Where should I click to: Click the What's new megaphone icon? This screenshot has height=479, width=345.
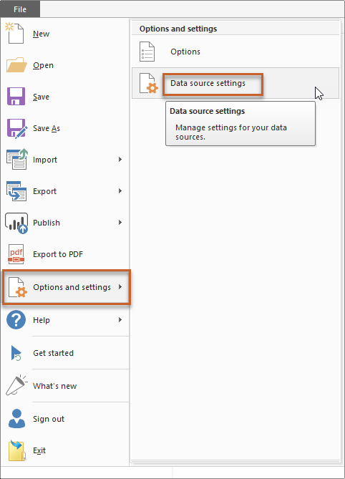point(16,385)
